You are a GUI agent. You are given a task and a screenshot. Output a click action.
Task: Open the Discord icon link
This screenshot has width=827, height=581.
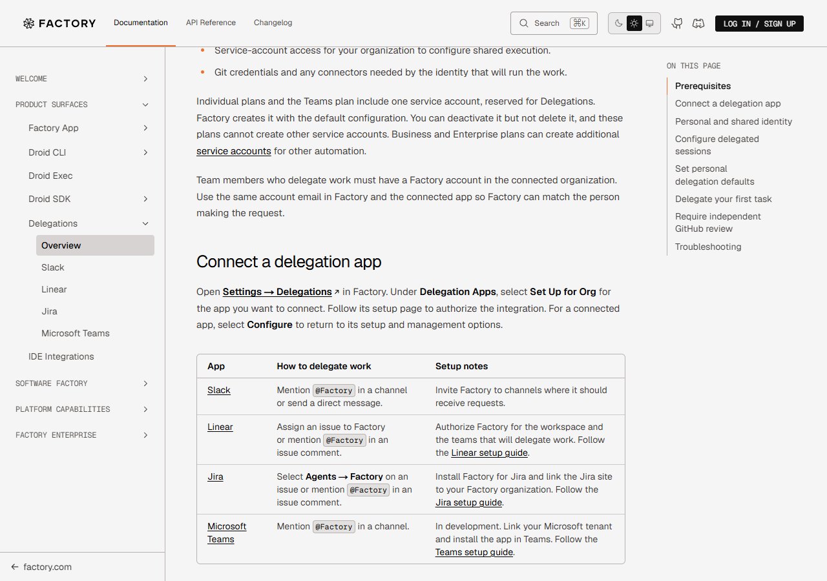[x=698, y=23]
